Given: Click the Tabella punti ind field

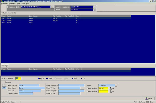Looking at the screenshot, I should click(x=103, y=88).
